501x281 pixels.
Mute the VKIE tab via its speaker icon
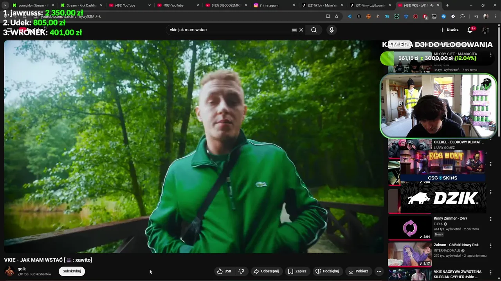(432, 5)
